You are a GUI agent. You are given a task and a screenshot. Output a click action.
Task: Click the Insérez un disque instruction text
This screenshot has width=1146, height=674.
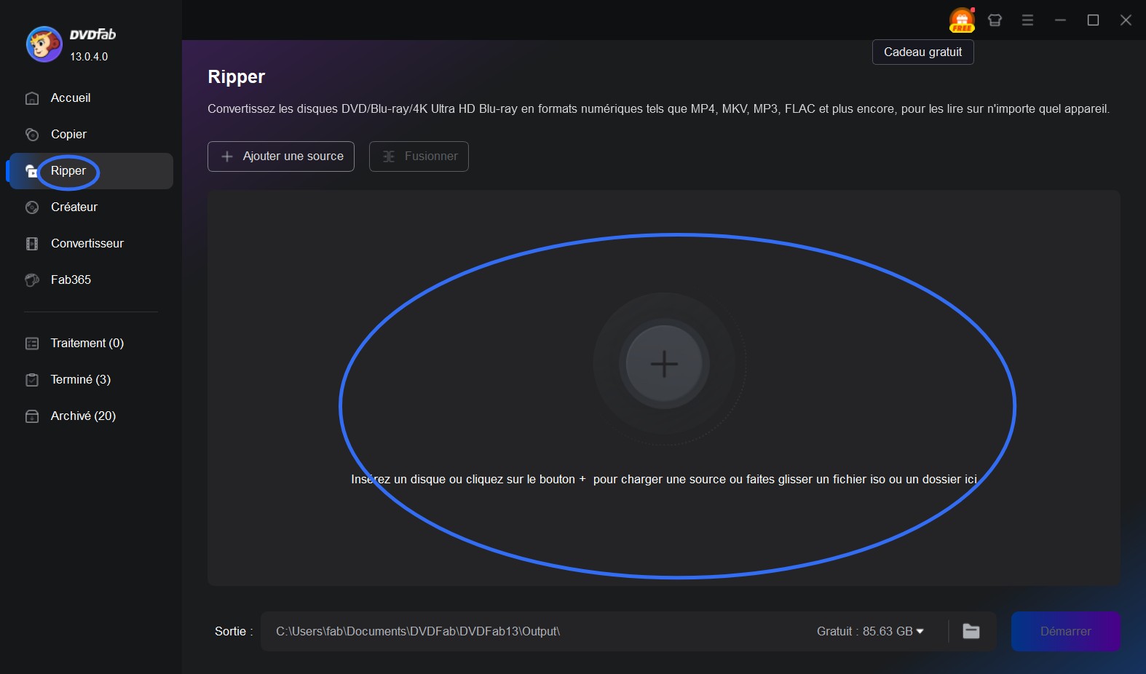pos(664,480)
